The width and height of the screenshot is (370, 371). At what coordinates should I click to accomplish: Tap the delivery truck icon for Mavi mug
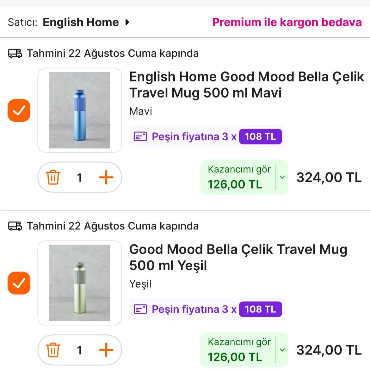click(15, 54)
